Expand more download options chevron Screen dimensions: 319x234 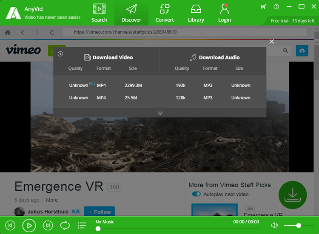(160, 113)
